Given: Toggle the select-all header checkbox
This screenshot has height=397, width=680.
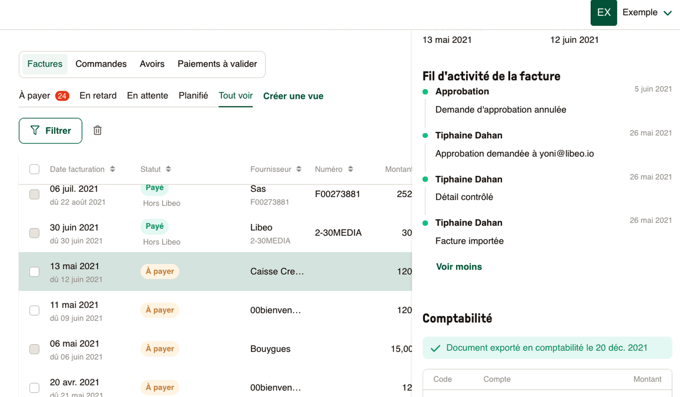Looking at the screenshot, I should (34, 169).
